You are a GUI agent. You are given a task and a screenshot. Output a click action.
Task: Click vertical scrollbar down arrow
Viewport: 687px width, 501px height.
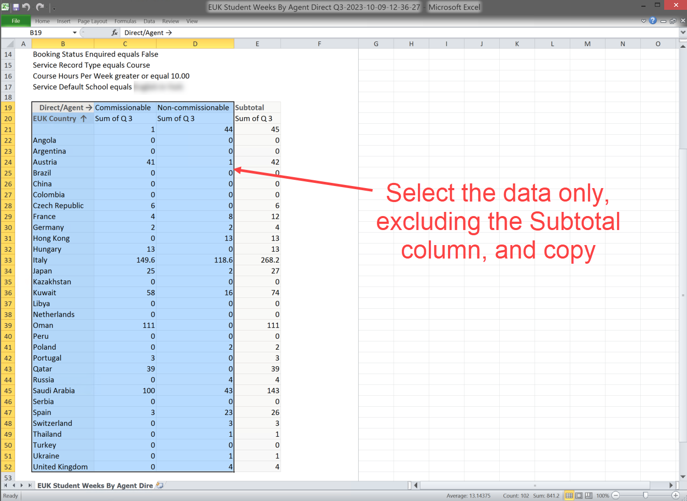tap(683, 477)
